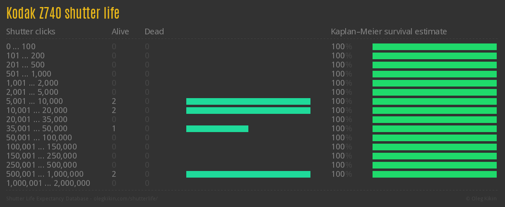Image resolution: width=505 pixels, height=207 pixels.
Task: Click the survival bar in the 0 … 100 row
Action: tap(435, 47)
